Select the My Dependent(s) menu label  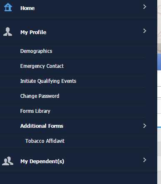(42, 162)
